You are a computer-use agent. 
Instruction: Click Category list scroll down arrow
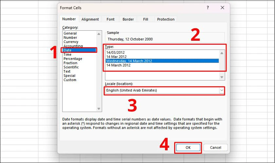(x=99, y=109)
